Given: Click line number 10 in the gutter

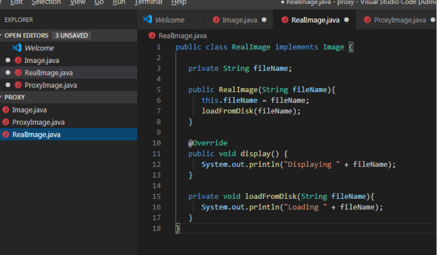Looking at the screenshot, I should point(156,143).
